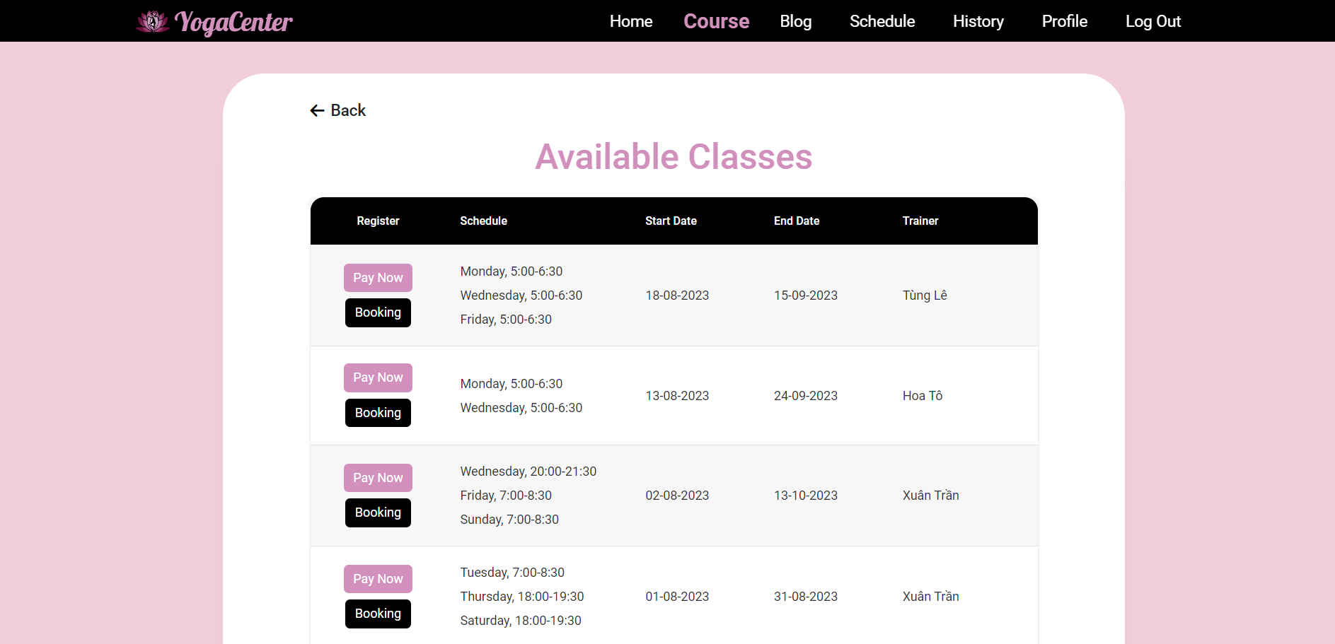Click start date 13-08-2023
The height and width of the screenshot is (644, 1335).
pyautogui.click(x=677, y=396)
